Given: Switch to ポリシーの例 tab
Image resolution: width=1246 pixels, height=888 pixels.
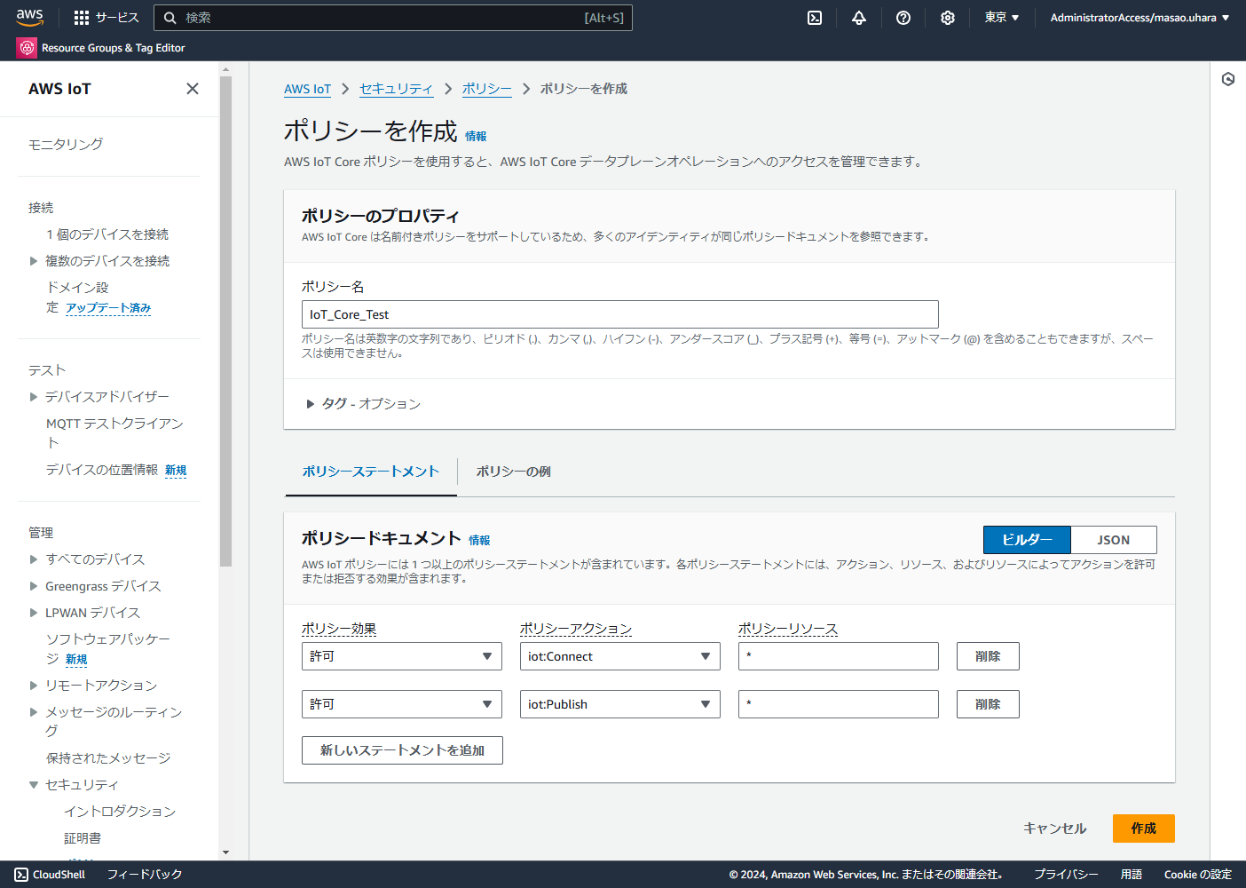Looking at the screenshot, I should click(x=513, y=472).
